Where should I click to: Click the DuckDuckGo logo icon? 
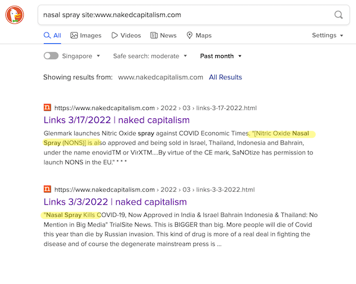click(x=14, y=15)
